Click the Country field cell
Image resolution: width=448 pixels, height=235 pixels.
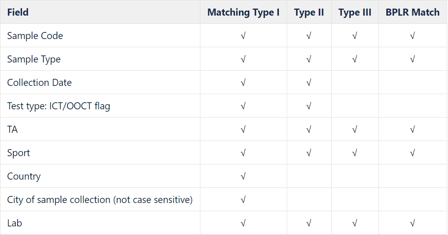(x=100, y=176)
